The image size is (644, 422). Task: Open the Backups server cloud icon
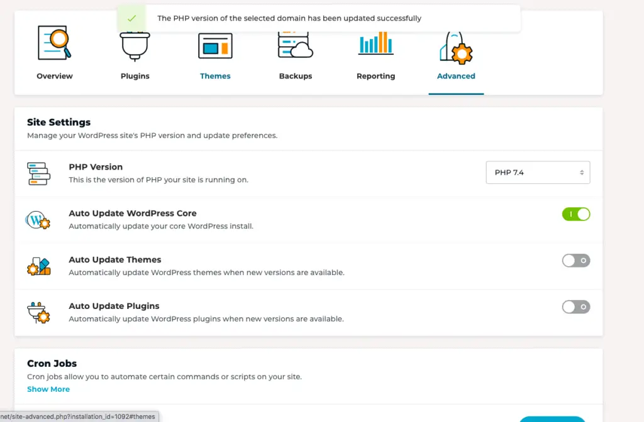(x=296, y=45)
